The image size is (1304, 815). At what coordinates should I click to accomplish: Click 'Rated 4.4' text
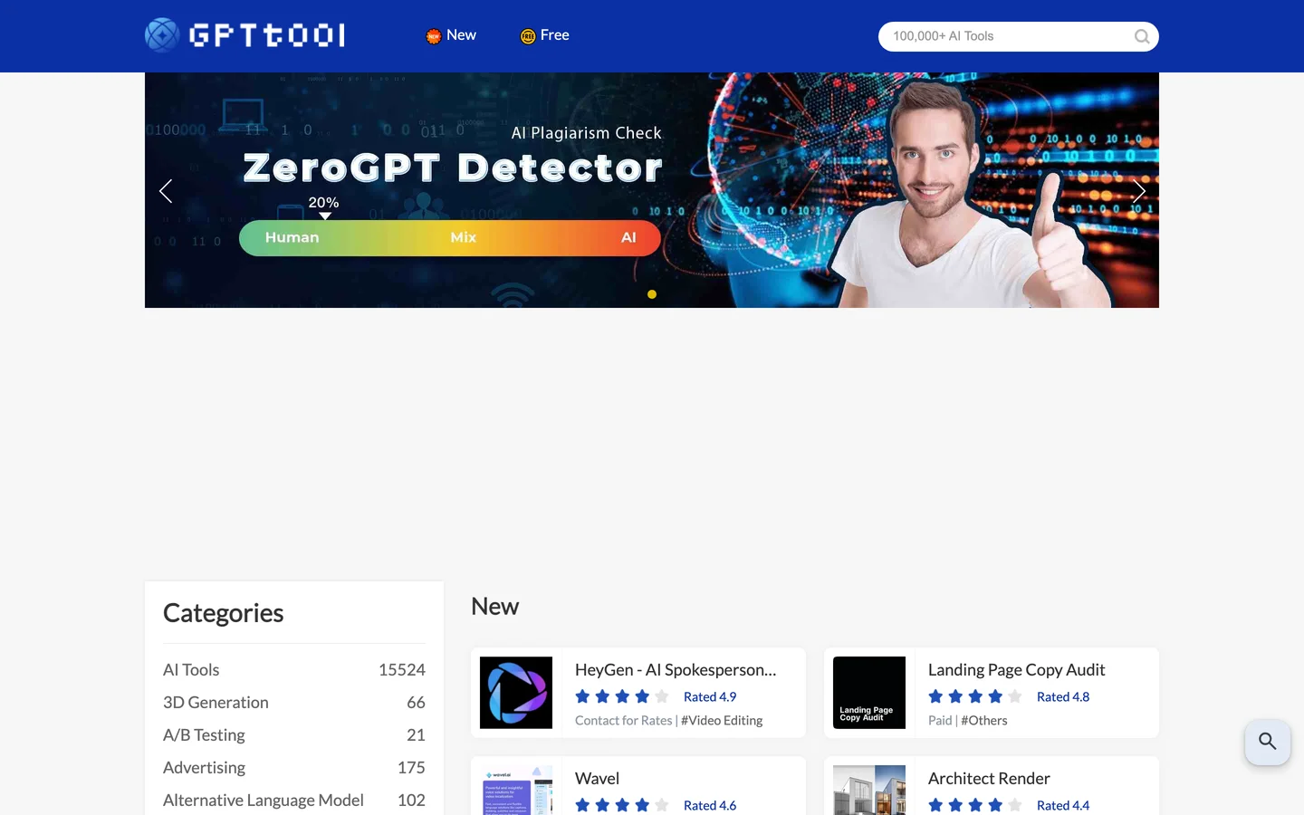coord(1063,806)
